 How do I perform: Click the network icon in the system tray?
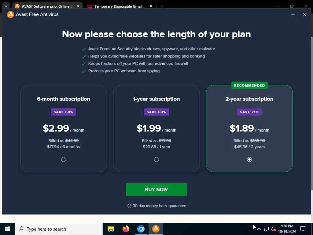(266, 229)
